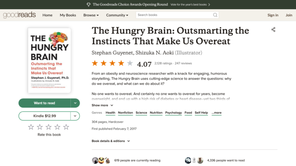296x166 pixels.
Task: Open the Community menu
Action: 117,15
